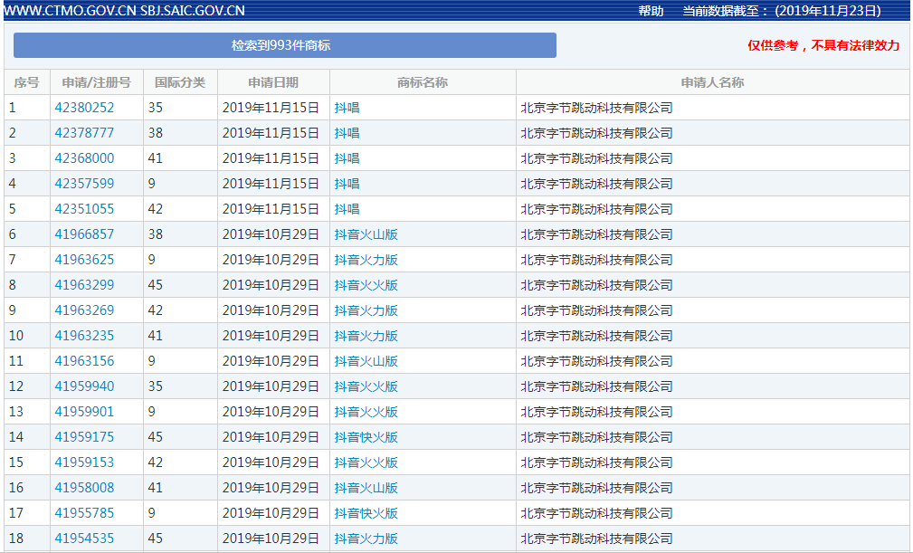The image size is (913, 553).
Task: Open application number 41958008
Action: point(84,488)
